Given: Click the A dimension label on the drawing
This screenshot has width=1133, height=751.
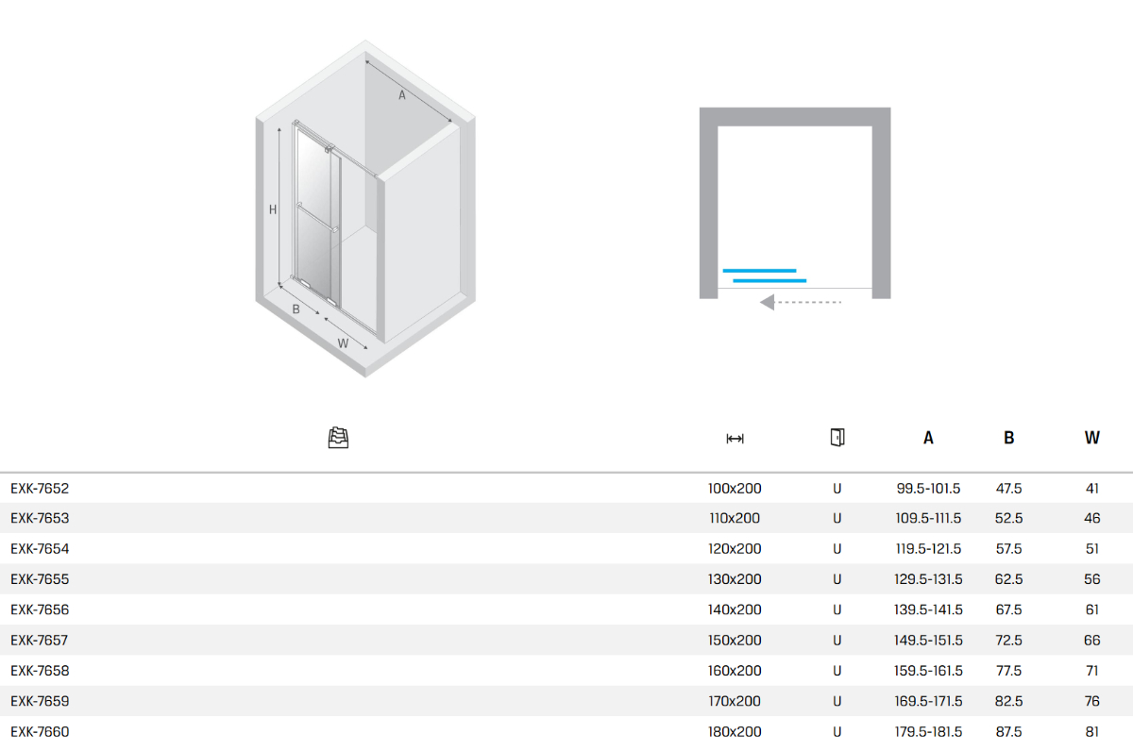Looking at the screenshot, I should (x=401, y=94).
